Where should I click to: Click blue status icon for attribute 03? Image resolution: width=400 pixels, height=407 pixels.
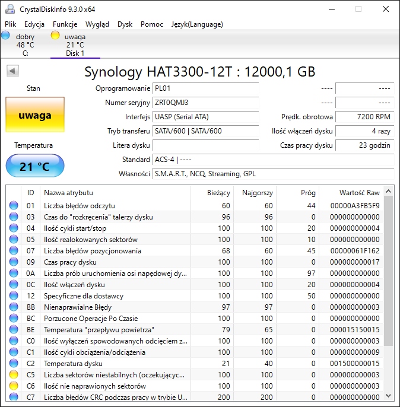point(14,217)
